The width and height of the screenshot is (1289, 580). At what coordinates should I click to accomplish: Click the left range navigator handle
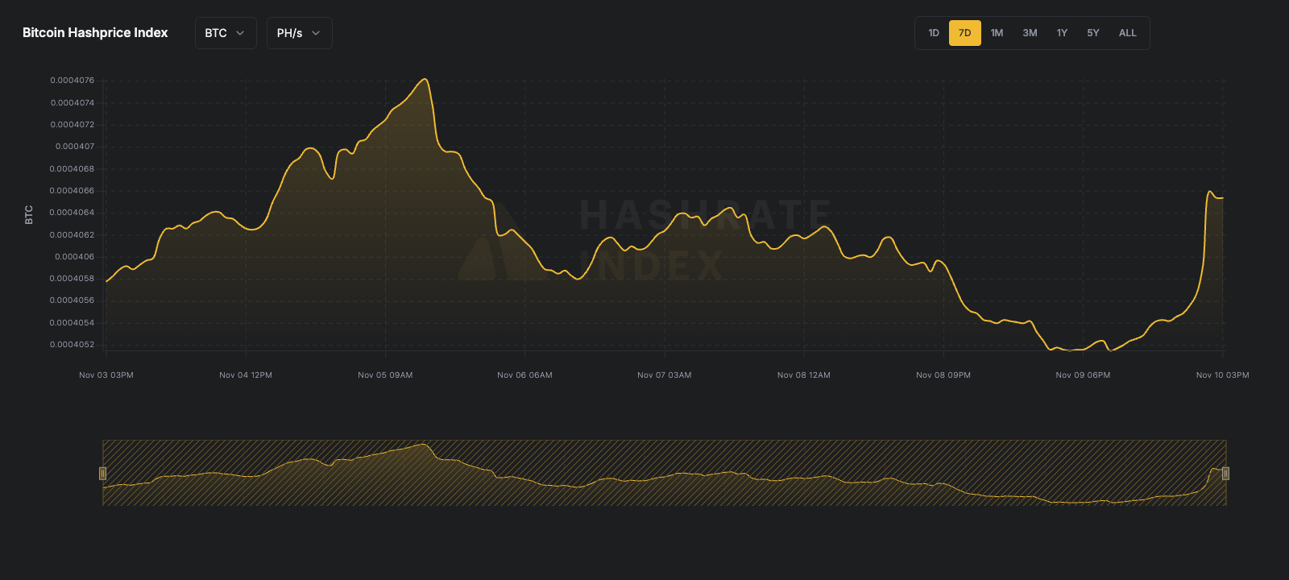coord(102,473)
